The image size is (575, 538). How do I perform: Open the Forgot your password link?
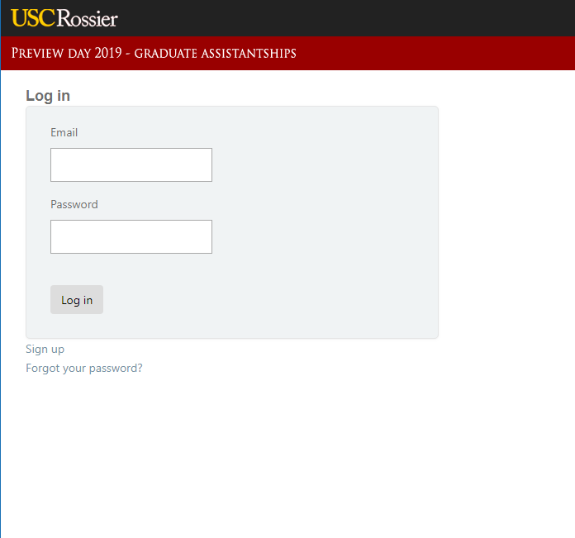click(x=84, y=368)
